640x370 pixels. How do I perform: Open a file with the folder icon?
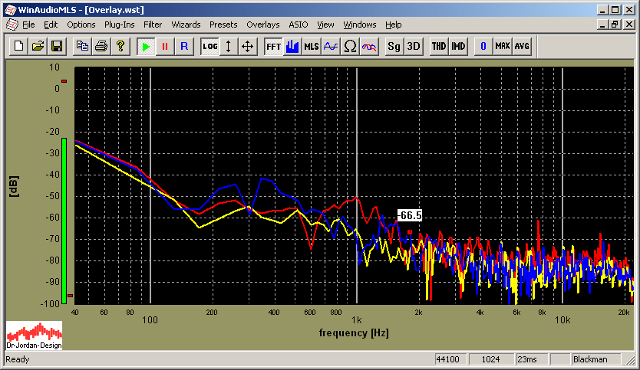pyautogui.click(x=38, y=46)
